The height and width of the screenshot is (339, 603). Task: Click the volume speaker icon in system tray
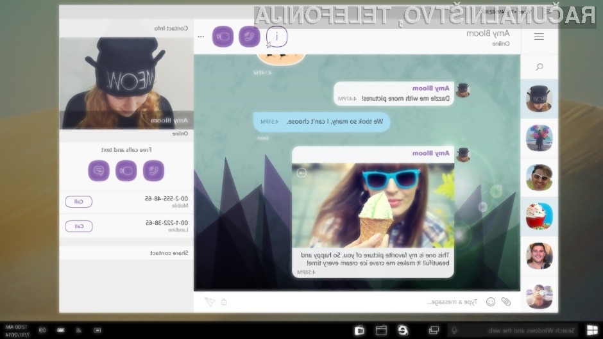(42, 330)
